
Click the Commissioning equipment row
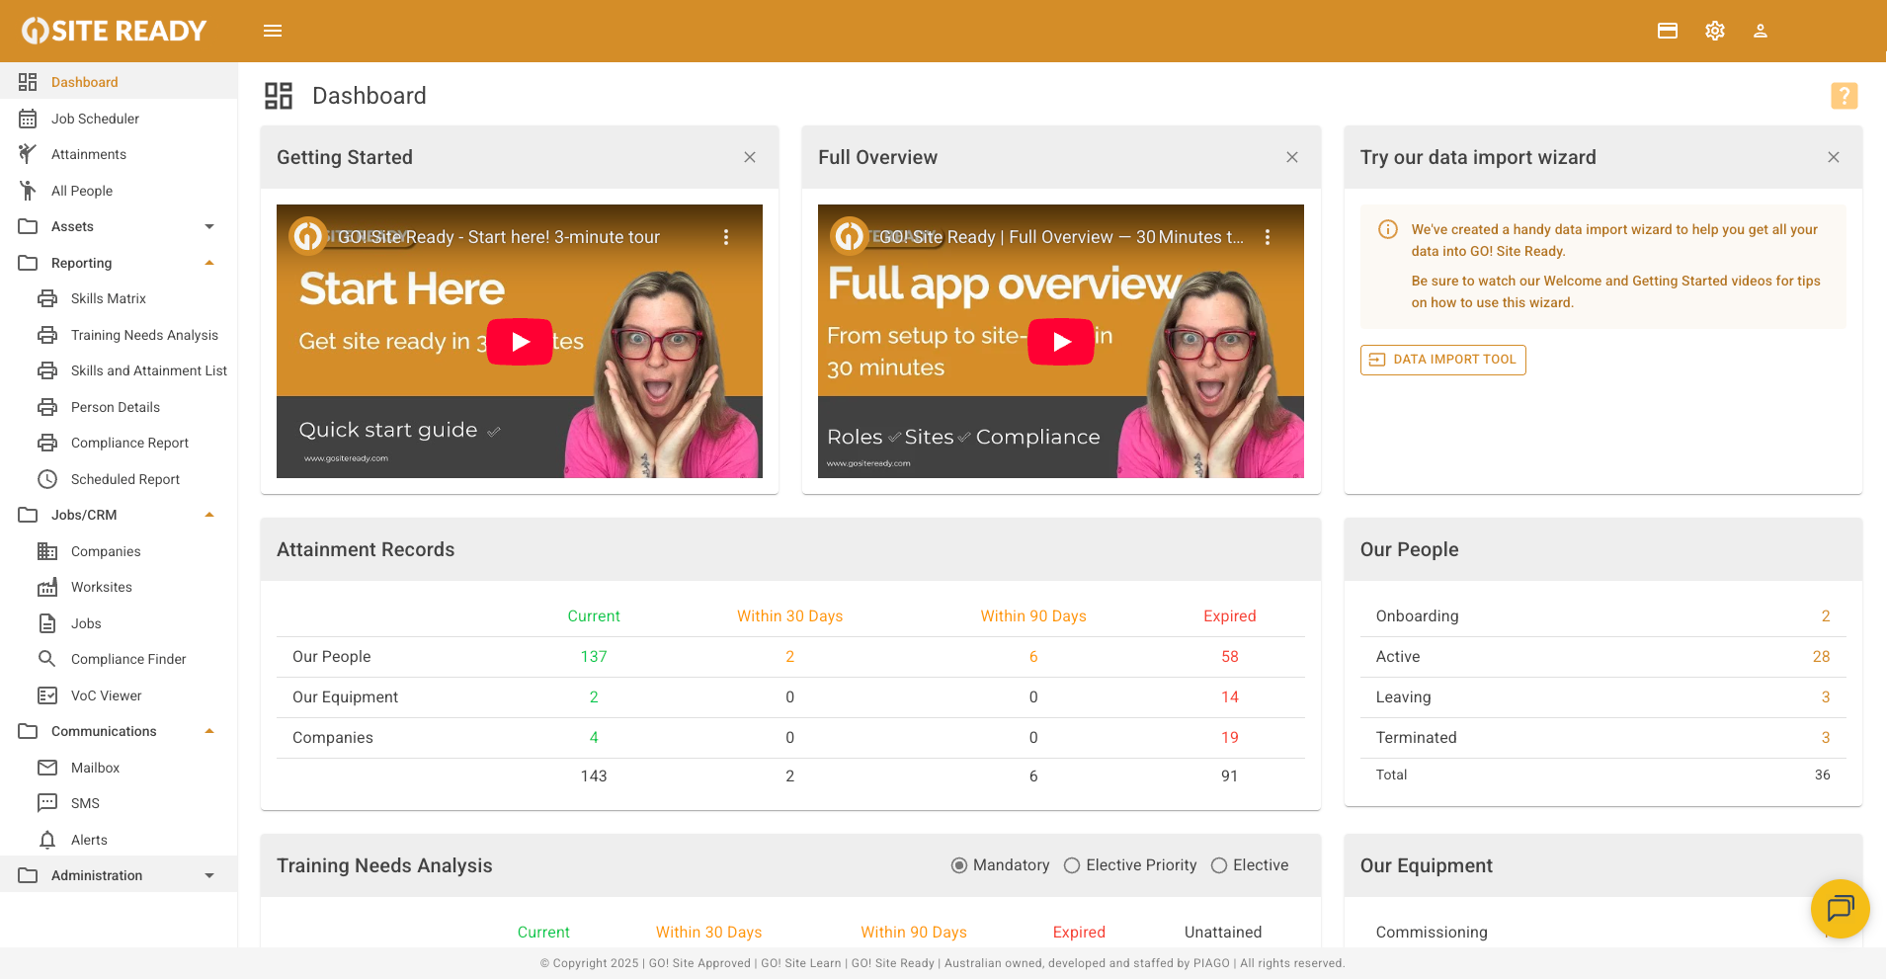click(x=1602, y=932)
